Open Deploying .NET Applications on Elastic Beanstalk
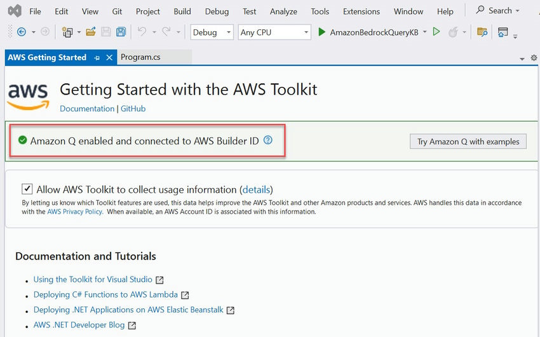Viewport: 540px width, 337px height. tap(128, 310)
